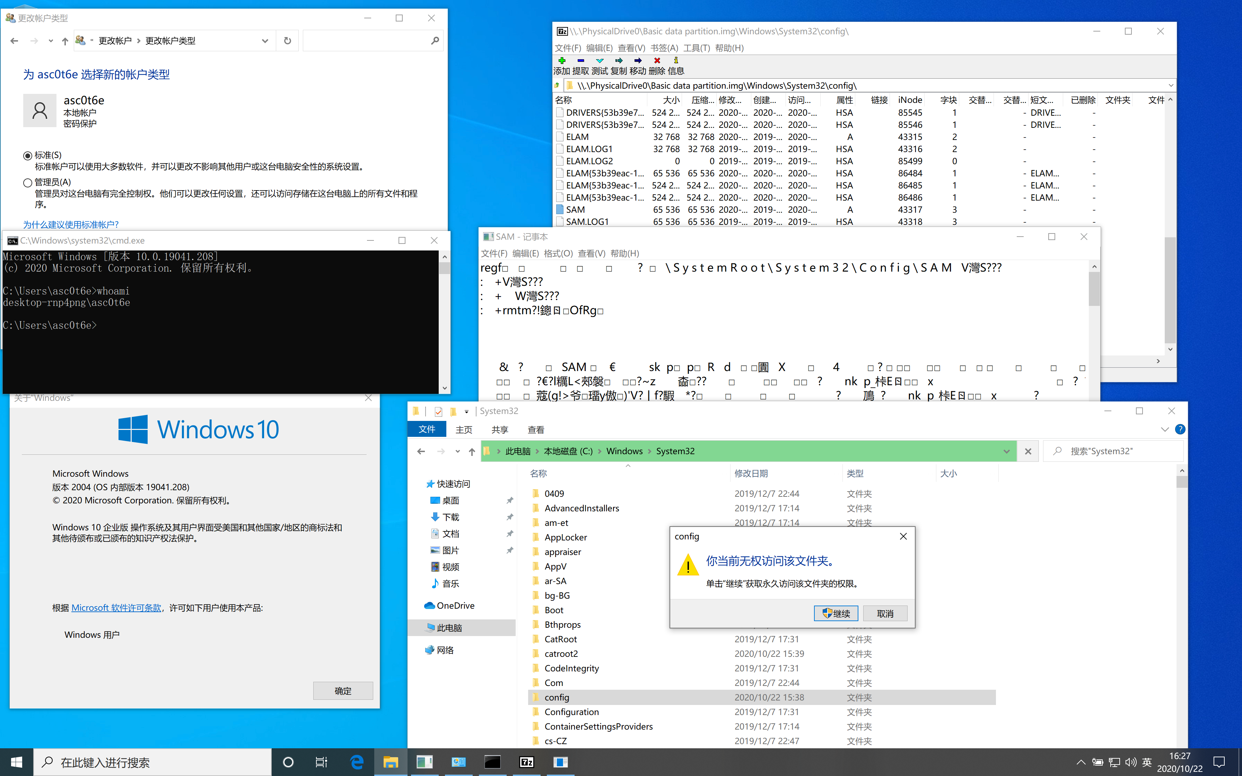The width and height of the screenshot is (1242, 776).
Task: Switch to cmd window via taskbar icon
Action: [492, 762]
